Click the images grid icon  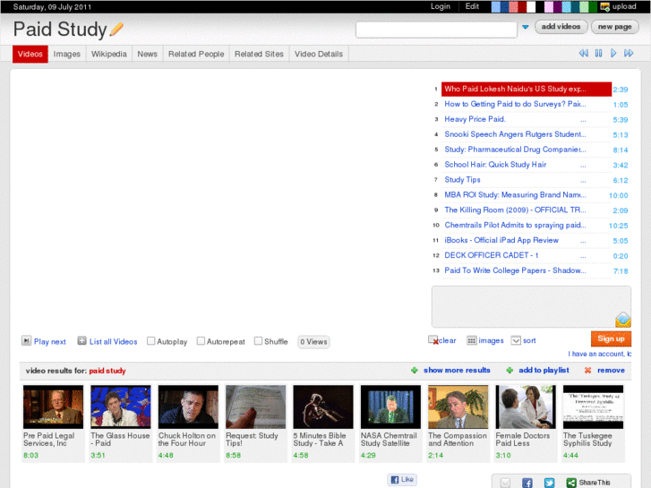472,340
